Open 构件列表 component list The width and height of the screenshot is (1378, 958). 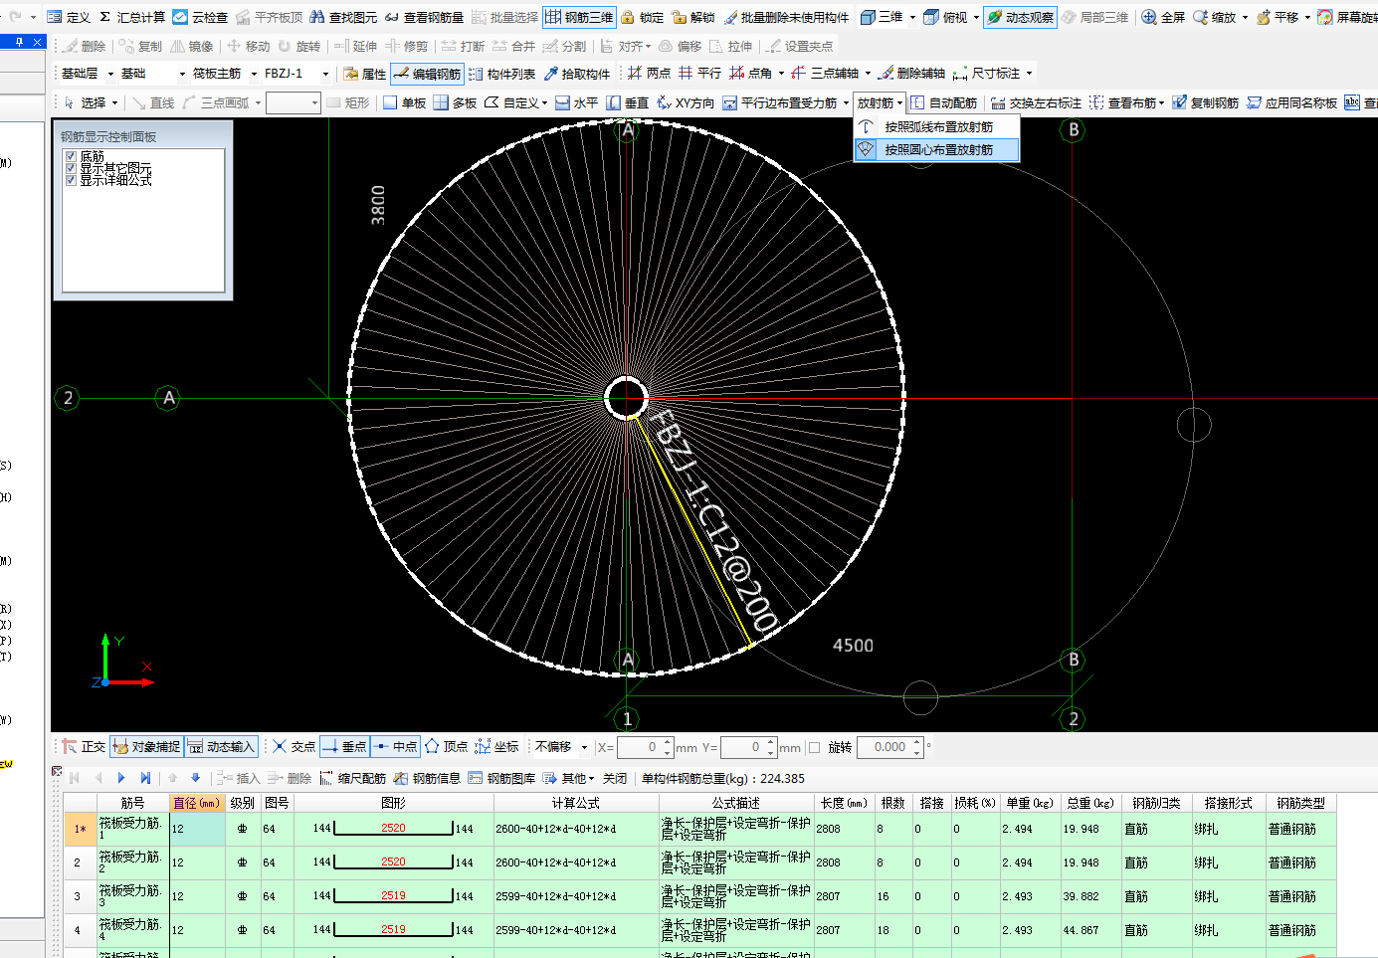coord(501,74)
